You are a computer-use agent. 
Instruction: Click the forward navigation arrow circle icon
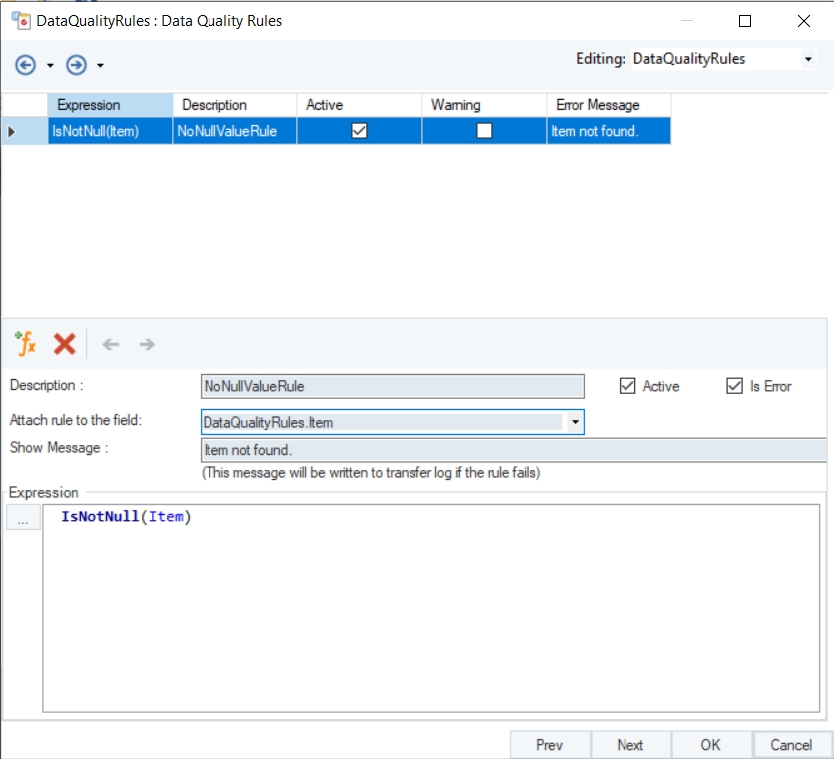pyautogui.click(x=77, y=65)
